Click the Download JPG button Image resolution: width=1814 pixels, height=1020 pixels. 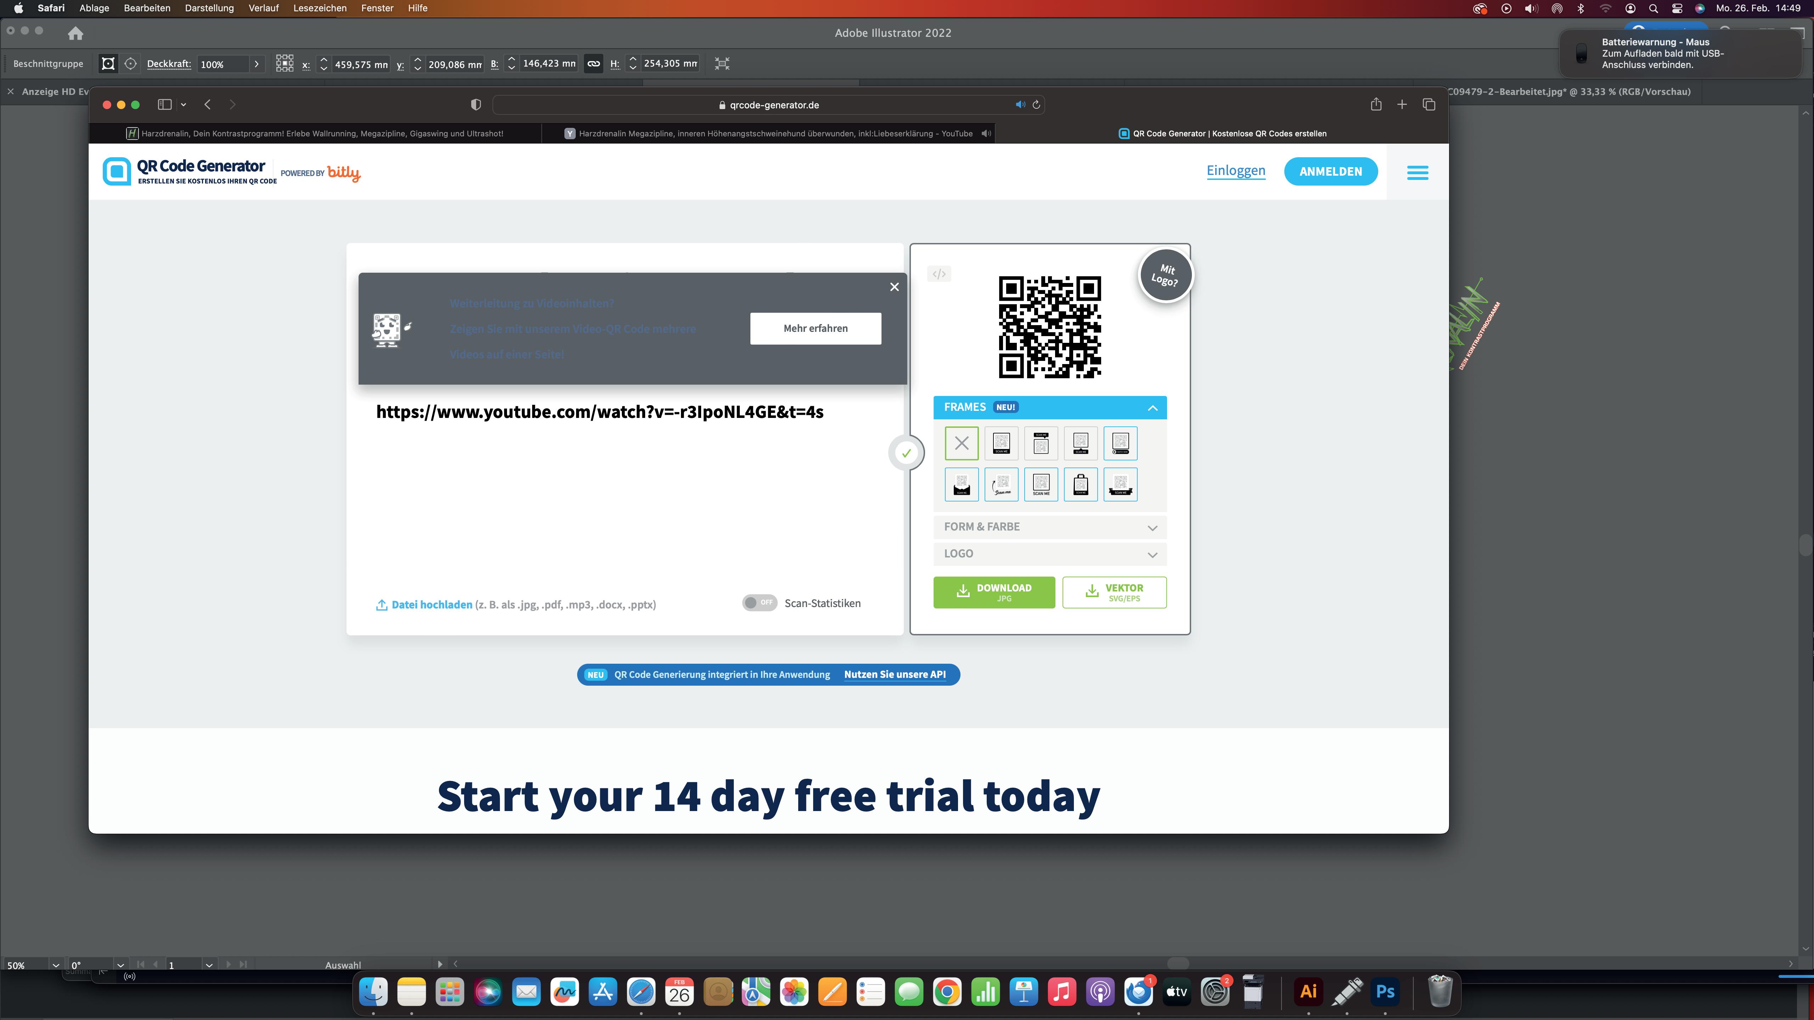pyautogui.click(x=993, y=593)
